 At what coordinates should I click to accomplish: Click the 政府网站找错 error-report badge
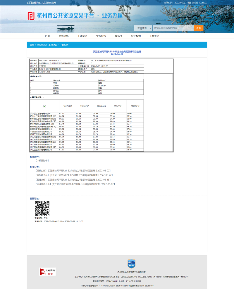(47, 272)
